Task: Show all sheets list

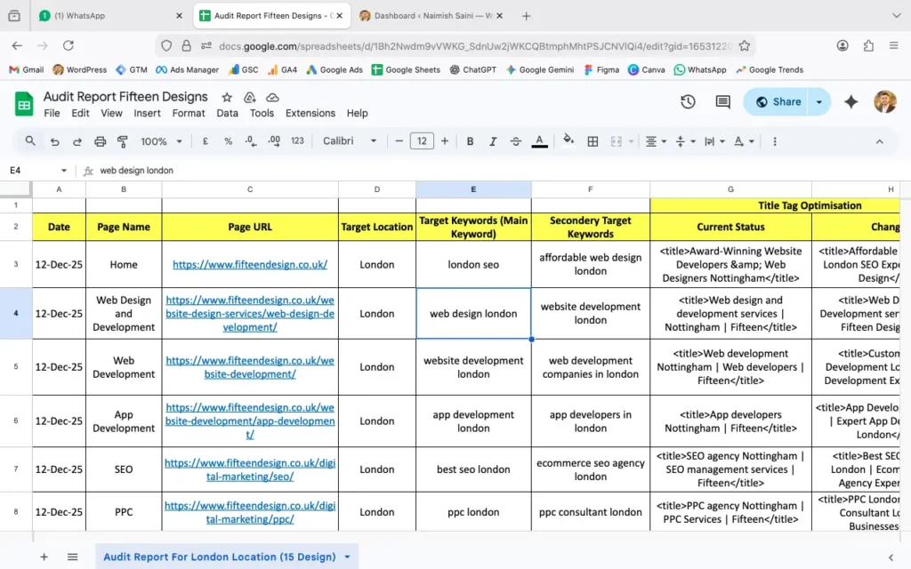Action: coord(72,557)
